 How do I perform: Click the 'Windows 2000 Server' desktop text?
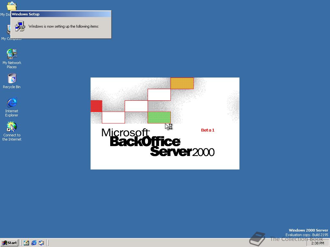(308, 230)
